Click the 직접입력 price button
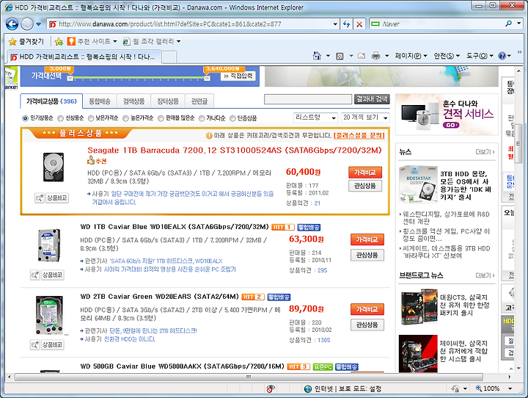Viewport: 528px width, 398px height. 238,76
